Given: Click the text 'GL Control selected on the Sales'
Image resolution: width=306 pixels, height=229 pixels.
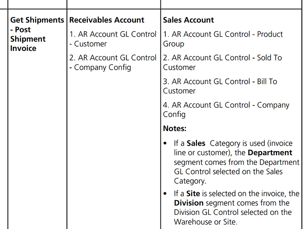Looking at the screenshot, I should pyautogui.click(x=228, y=171).
